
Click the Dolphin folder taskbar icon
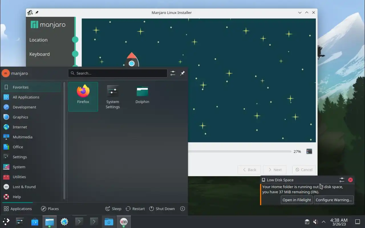[x=50, y=222]
